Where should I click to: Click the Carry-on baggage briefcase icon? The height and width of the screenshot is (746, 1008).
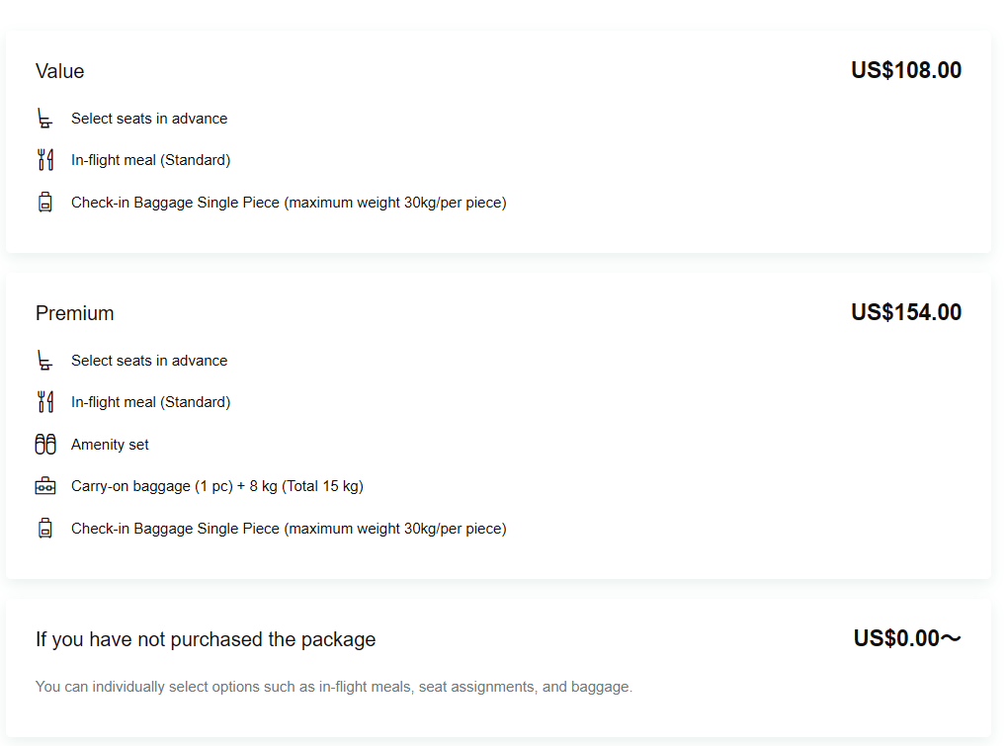click(x=44, y=486)
